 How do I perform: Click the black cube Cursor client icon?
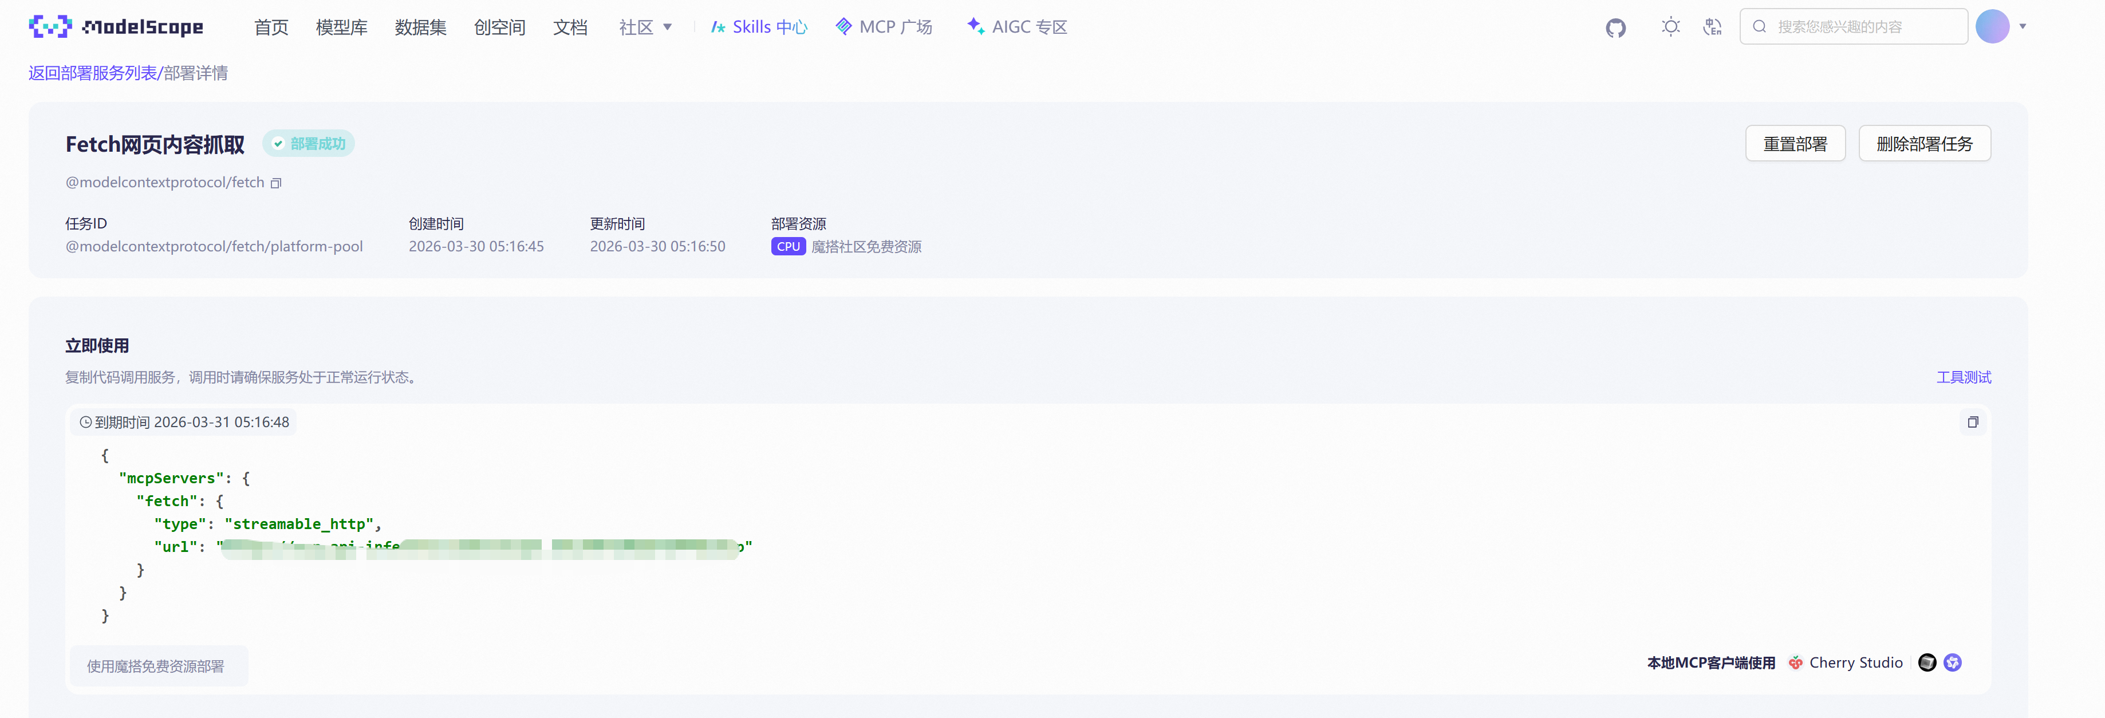click(1927, 662)
